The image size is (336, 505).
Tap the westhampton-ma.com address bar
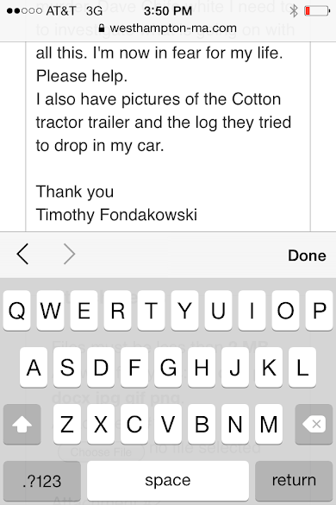(x=168, y=28)
